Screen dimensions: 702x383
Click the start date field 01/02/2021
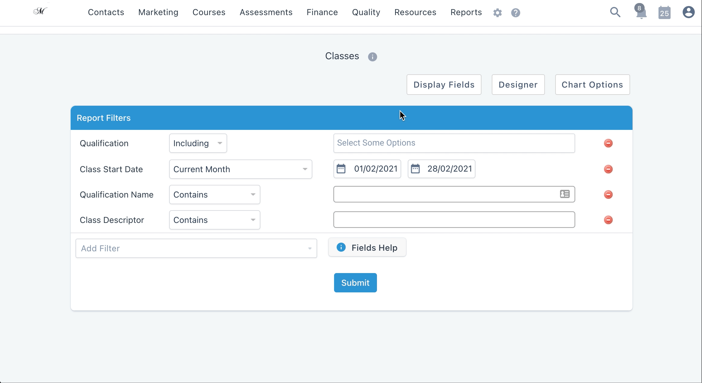tap(367, 169)
